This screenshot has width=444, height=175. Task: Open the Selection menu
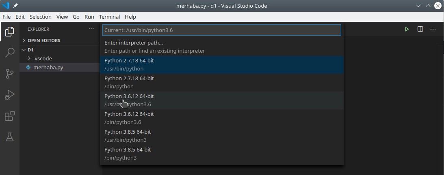click(x=41, y=17)
